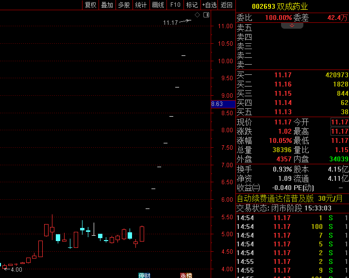Select the 多股 multi-stock view
This screenshot has width=349, height=278.
pos(124,5)
